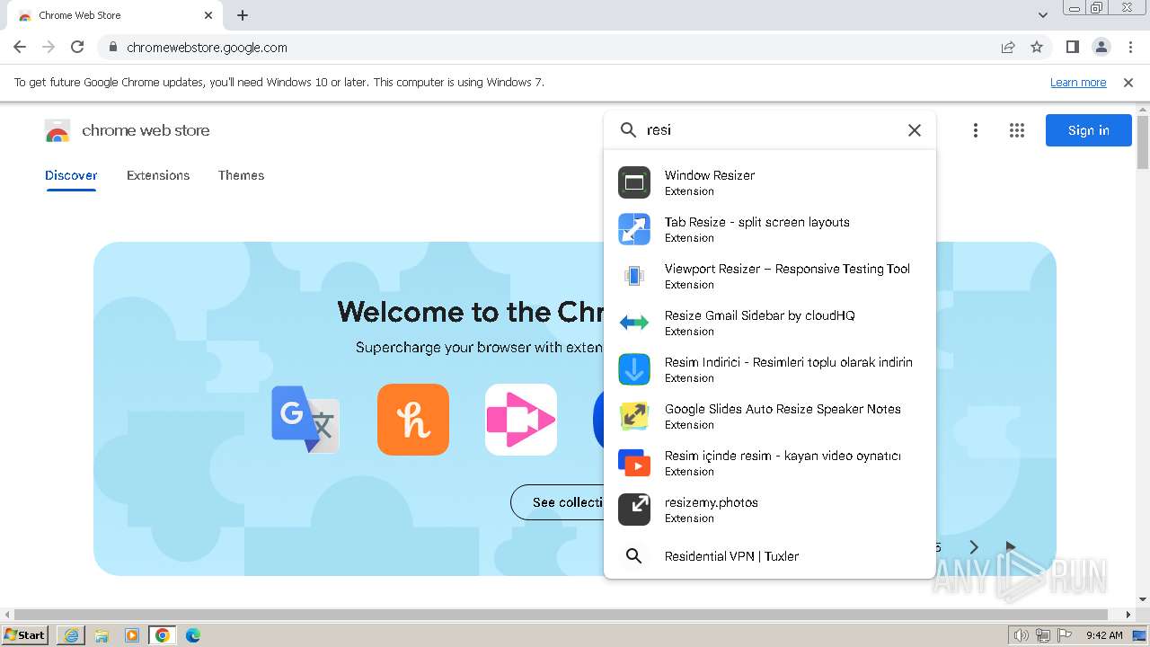Screen dimensions: 1150x647
Task: Open the pink video recorder featured extension
Action: coord(521,420)
